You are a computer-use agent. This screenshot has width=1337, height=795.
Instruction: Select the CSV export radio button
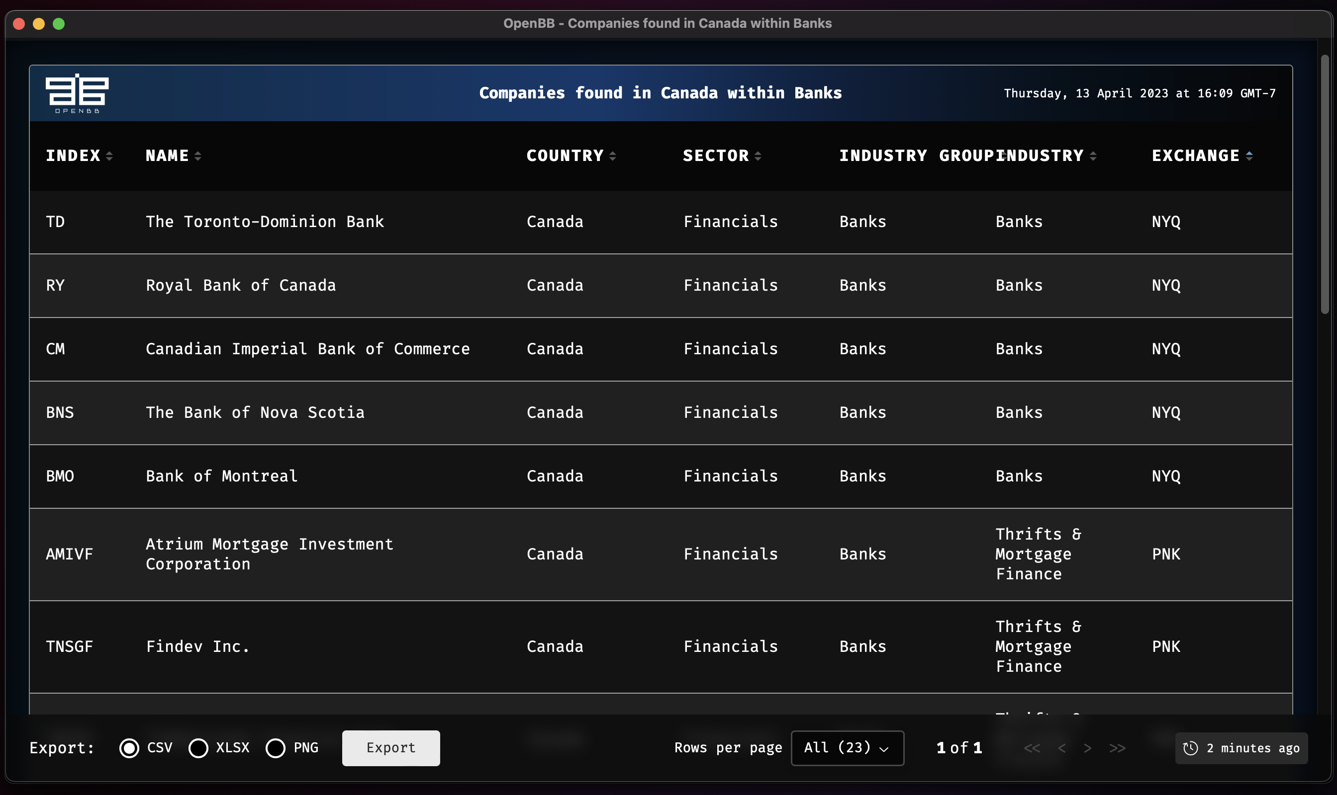click(x=129, y=748)
